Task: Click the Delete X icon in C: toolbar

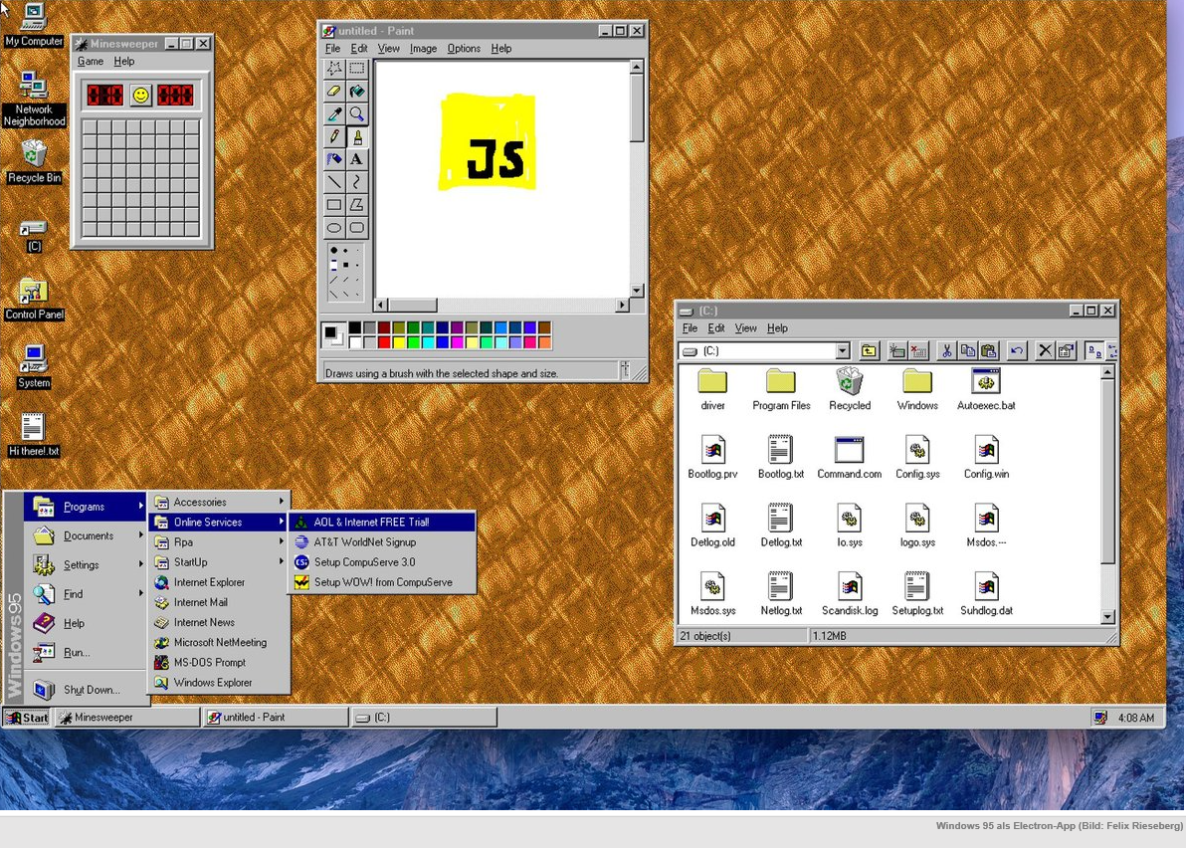Action: [x=1045, y=351]
